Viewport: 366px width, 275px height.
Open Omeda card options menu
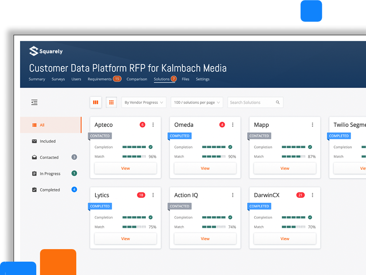233,125
